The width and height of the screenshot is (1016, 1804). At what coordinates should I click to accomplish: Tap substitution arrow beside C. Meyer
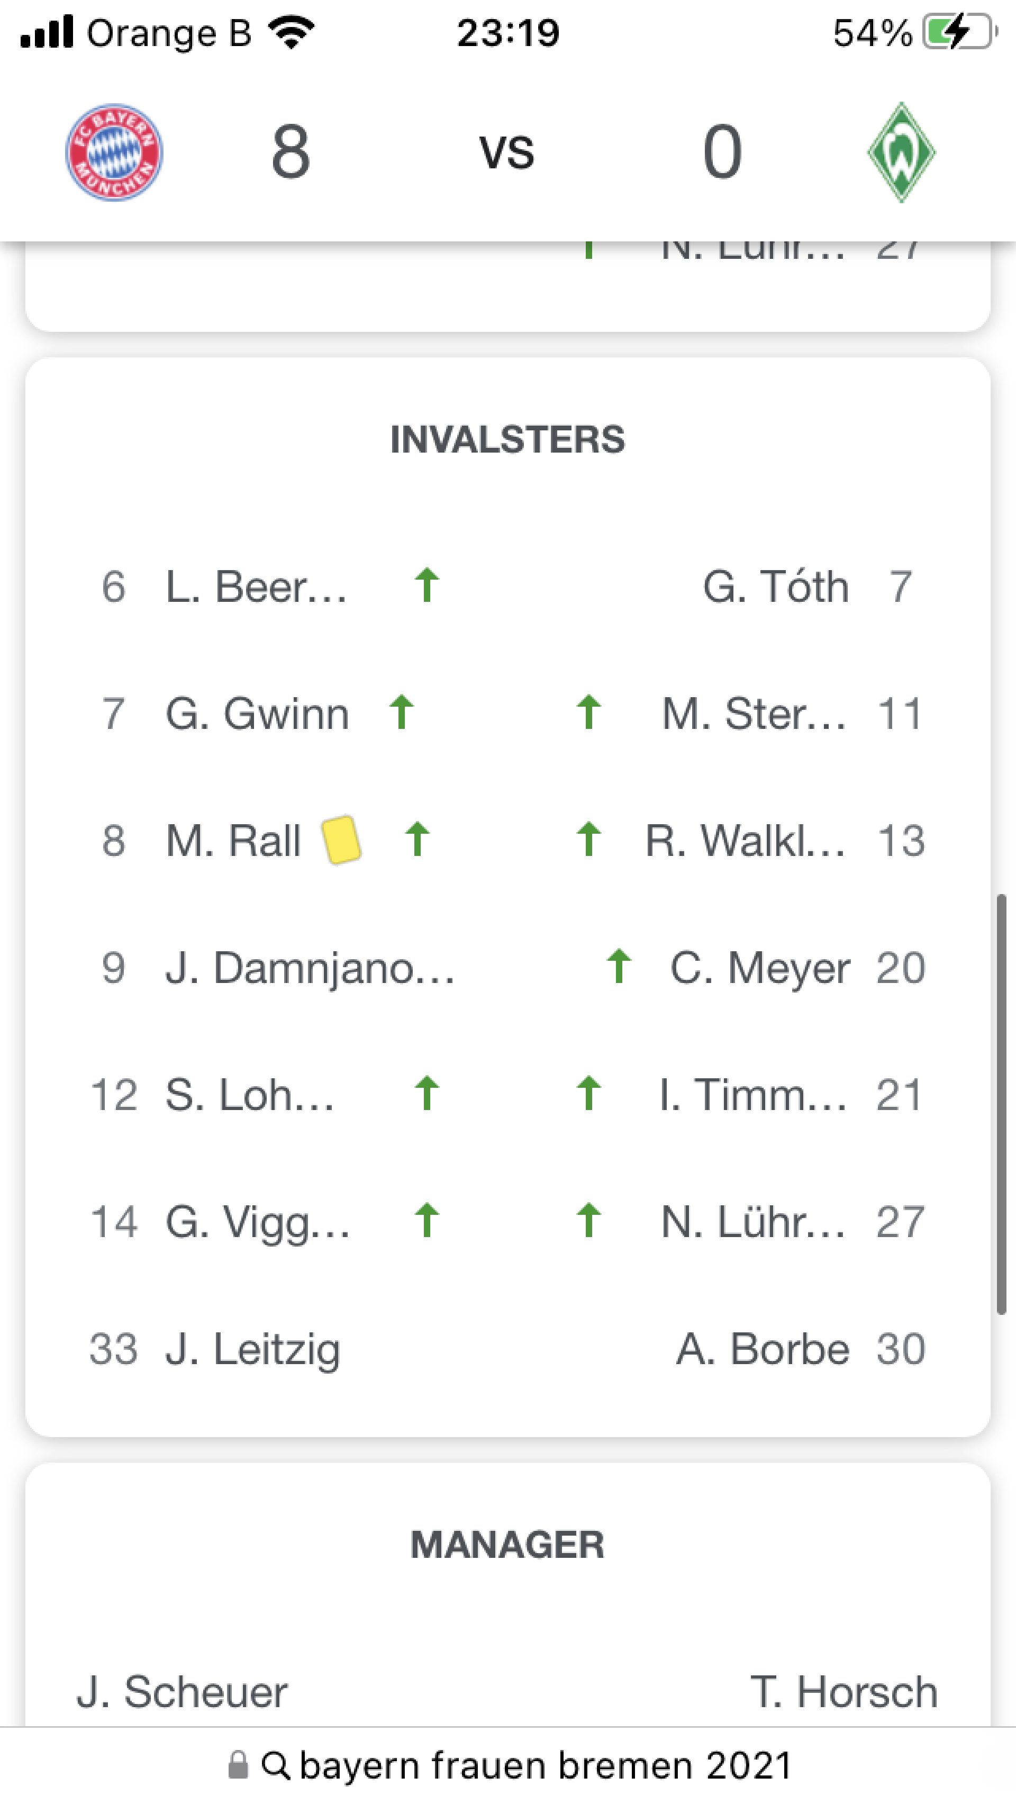pos(619,967)
